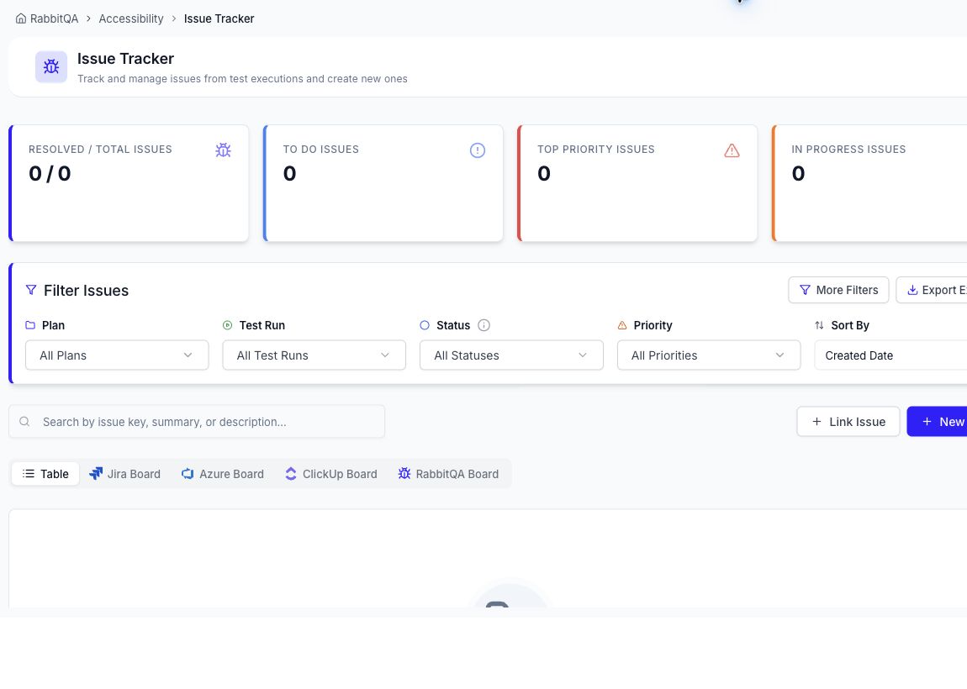Click the sort arrows icon beside Sort By
Image resolution: width=967 pixels, height=689 pixels.
point(819,325)
